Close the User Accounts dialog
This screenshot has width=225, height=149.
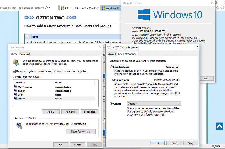click(x=100, y=47)
